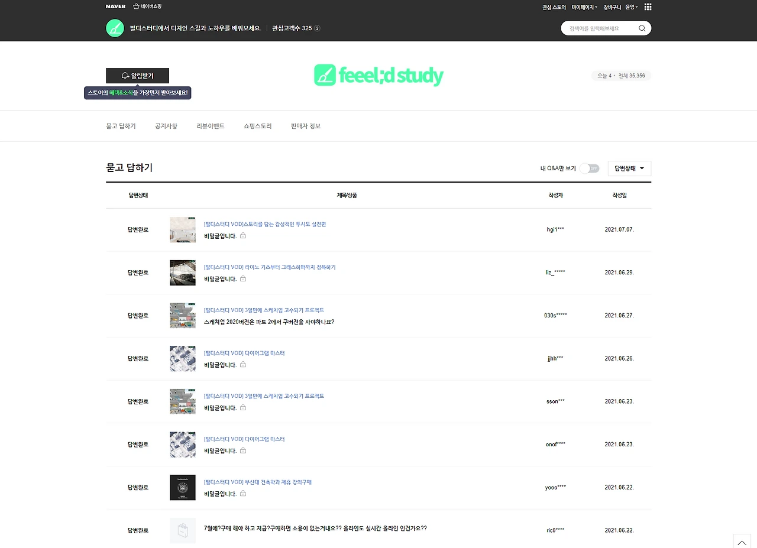Click the sketchup course product thumbnail
This screenshot has height=548, width=757.
(182, 315)
